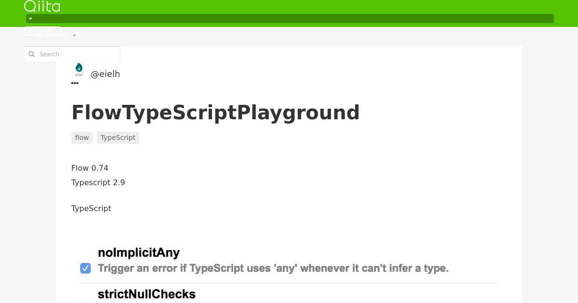Open the flow tag
Screen dimensions: 578x303
[x=82, y=138]
